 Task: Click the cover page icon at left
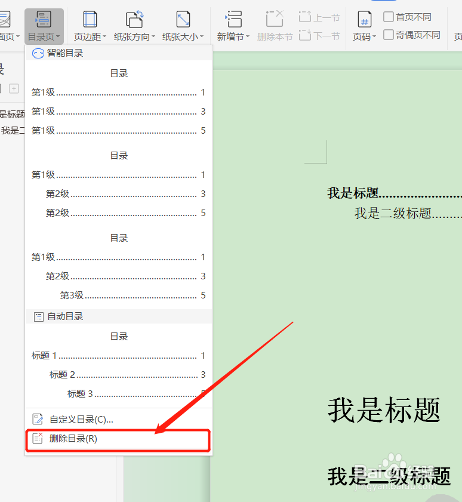pyautogui.click(x=5, y=19)
